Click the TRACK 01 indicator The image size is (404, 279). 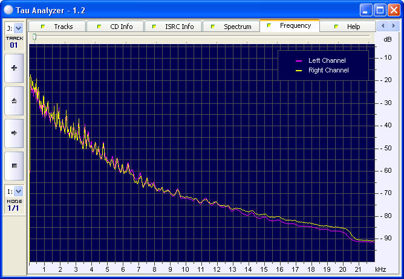pyautogui.click(x=14, y=42)
